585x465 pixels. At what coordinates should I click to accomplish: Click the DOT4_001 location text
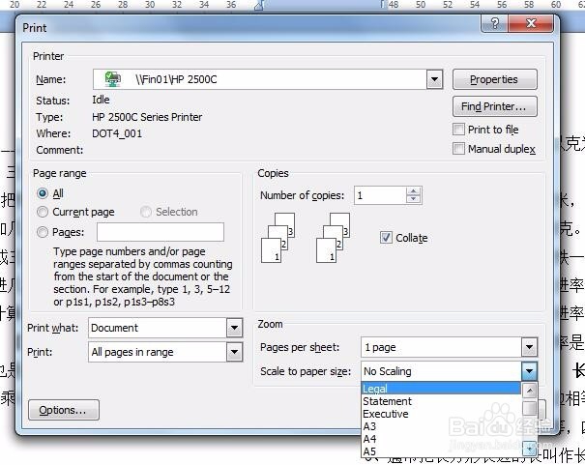tap(117, 133)
